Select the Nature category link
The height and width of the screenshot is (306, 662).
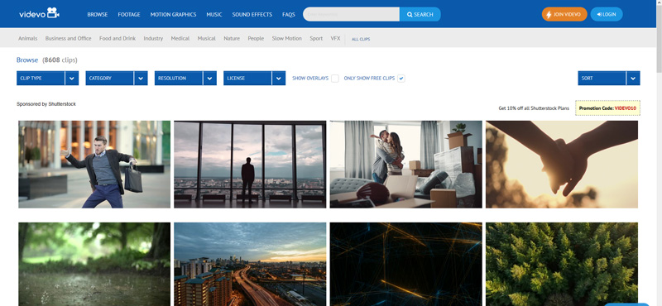coord(232,38)
